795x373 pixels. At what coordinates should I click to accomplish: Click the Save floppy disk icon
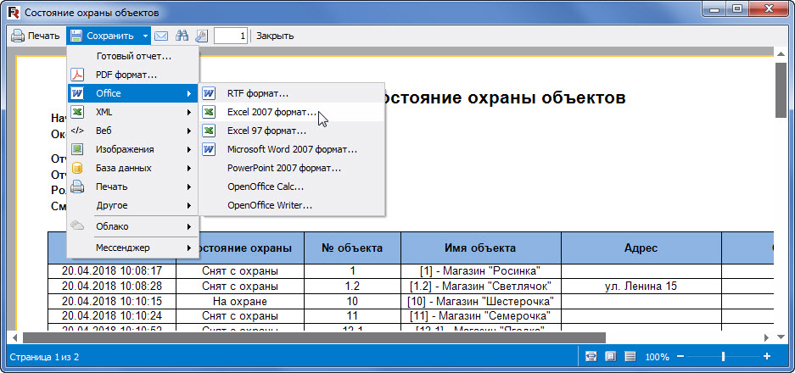[x=76, y=36]
